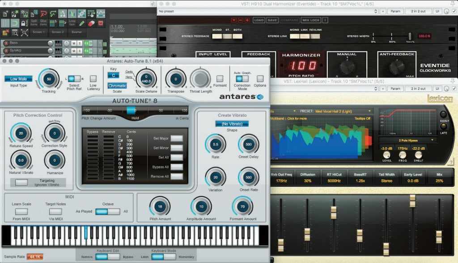Image resolution: width=458 pixels, height=263 pixels.
Task: Click the red M marker icon in toolbar
Action: 101,23
